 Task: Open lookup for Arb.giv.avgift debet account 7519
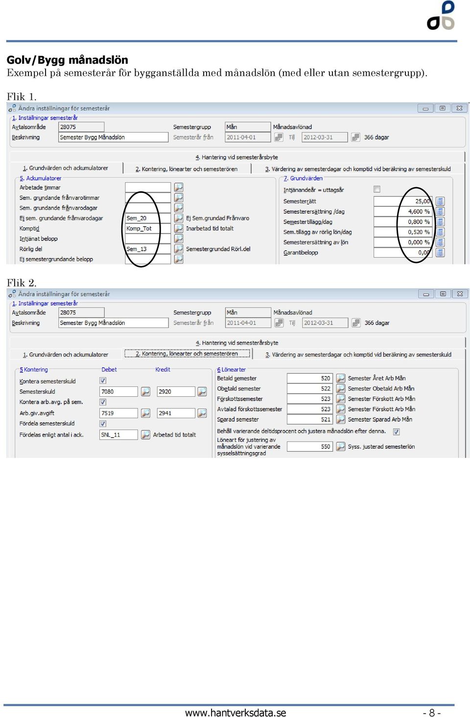pos(145,413)
